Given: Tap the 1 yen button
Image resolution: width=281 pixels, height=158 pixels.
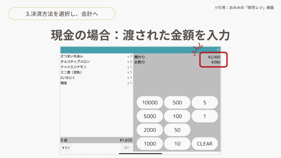Looking at the screenshot, I should point(205,116).
